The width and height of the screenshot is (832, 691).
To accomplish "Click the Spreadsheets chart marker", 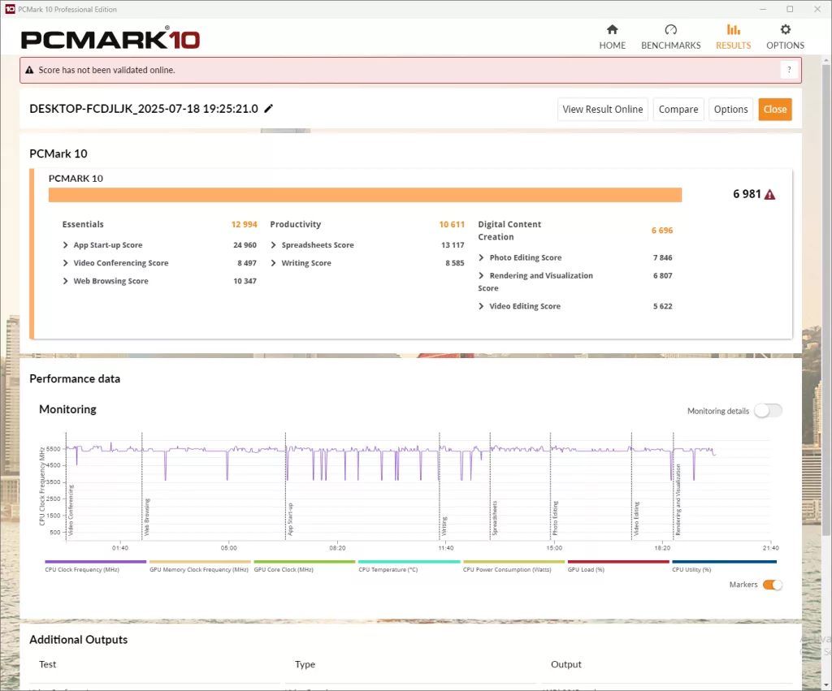I will click(495, 517).
